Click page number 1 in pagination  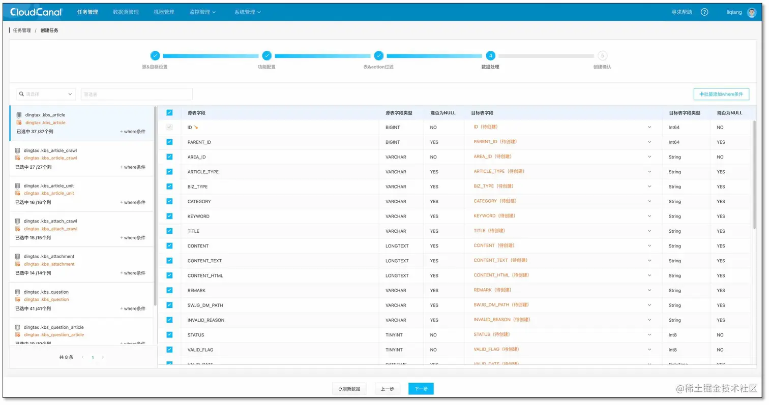click(93, 357)
